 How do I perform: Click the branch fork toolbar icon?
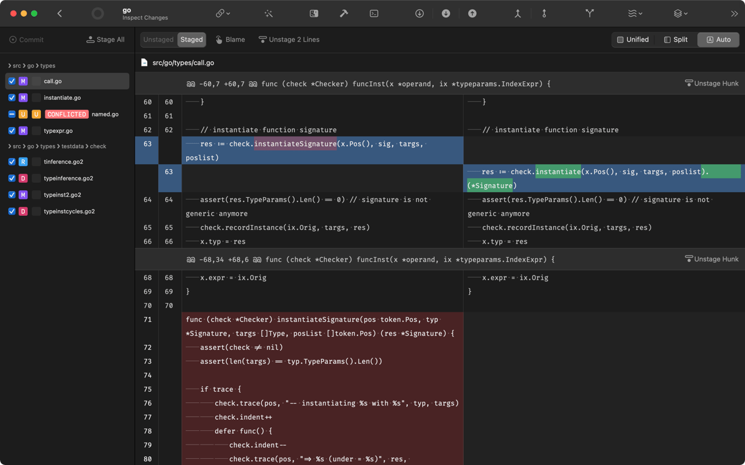pos(590,14)
